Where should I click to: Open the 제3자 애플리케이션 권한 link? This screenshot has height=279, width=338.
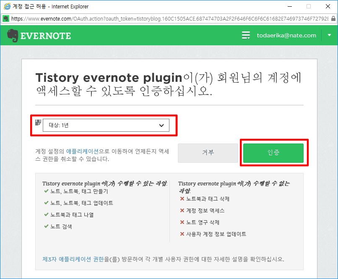coord(73,259)
